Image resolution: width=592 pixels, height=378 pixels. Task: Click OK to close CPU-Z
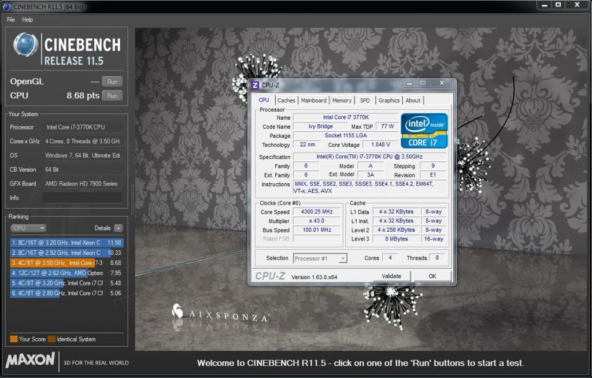pyautogui.click(x=431, y=276)
